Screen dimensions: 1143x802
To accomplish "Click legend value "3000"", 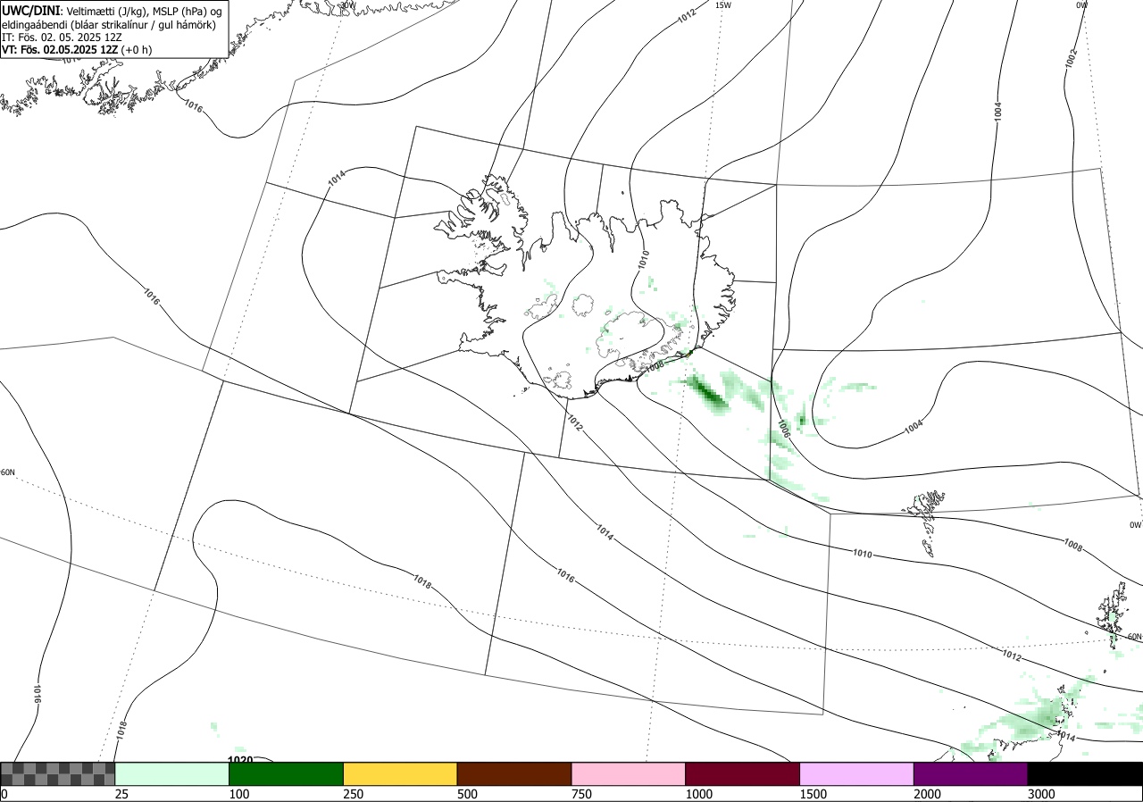I will [1041, 794].
